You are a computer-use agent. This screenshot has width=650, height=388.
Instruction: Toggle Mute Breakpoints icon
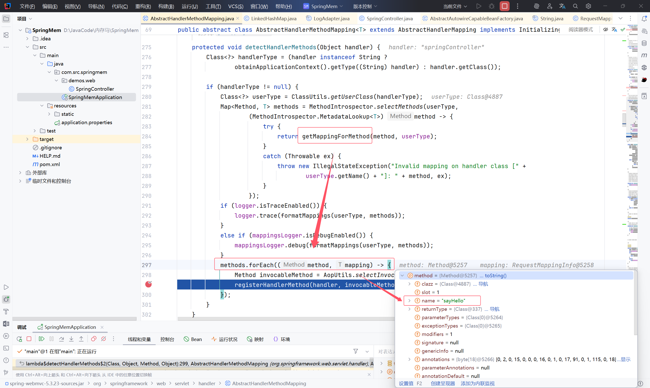click(x=104, y=339)
